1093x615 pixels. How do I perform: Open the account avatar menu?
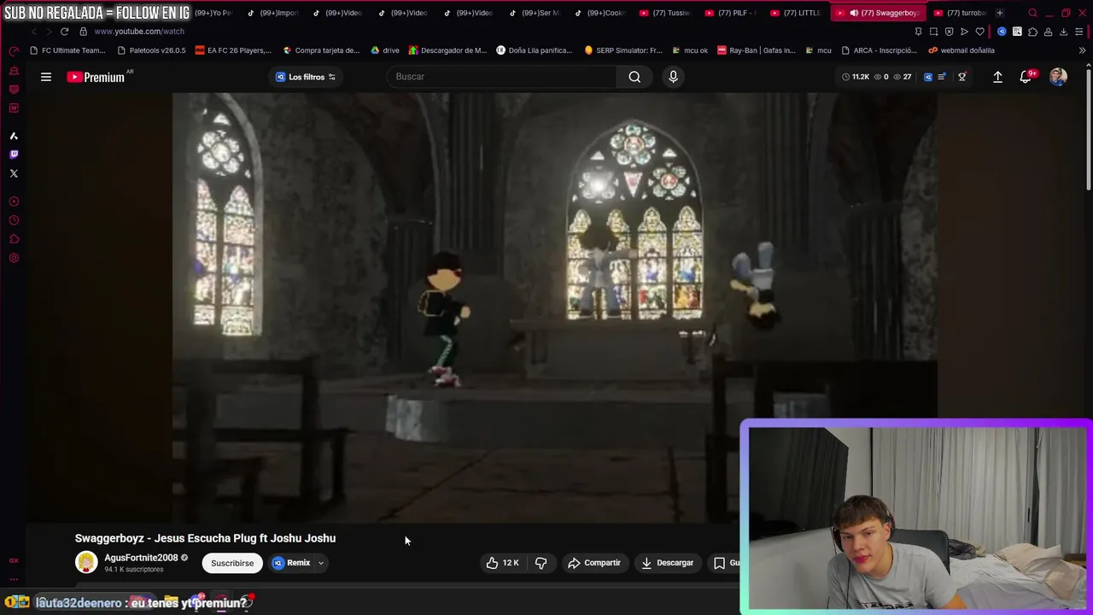coord(1058,77)
